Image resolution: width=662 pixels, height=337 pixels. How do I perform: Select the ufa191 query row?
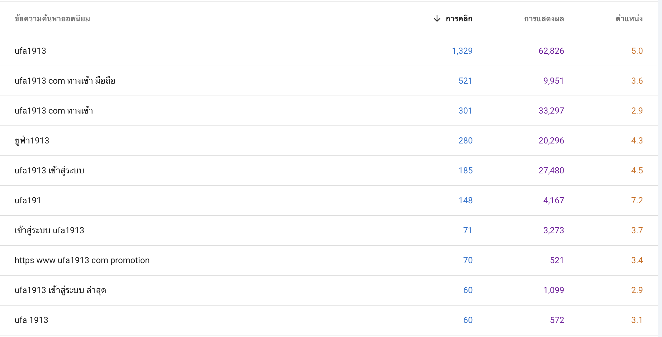pyautogui.click(x=329, y=201)
